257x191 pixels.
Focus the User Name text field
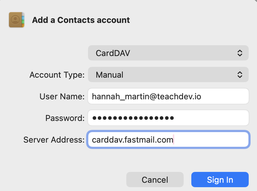[x=223, y=96]
